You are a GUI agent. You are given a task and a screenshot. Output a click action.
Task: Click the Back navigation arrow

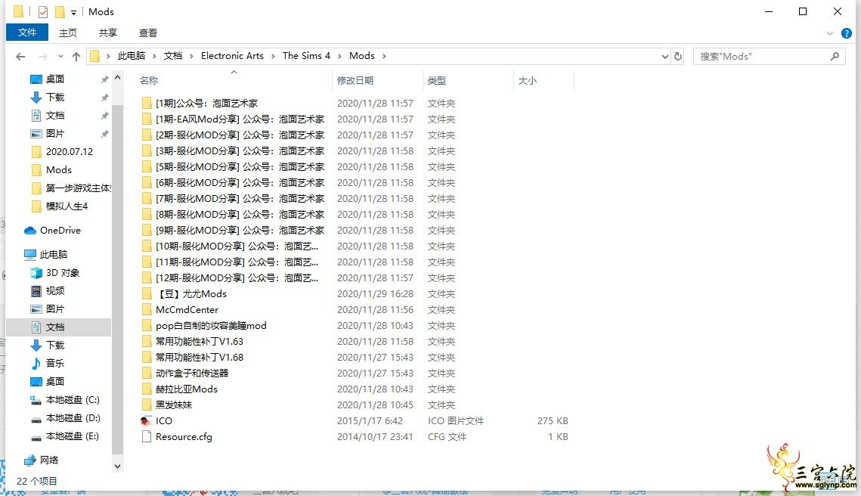pos(20,57)
